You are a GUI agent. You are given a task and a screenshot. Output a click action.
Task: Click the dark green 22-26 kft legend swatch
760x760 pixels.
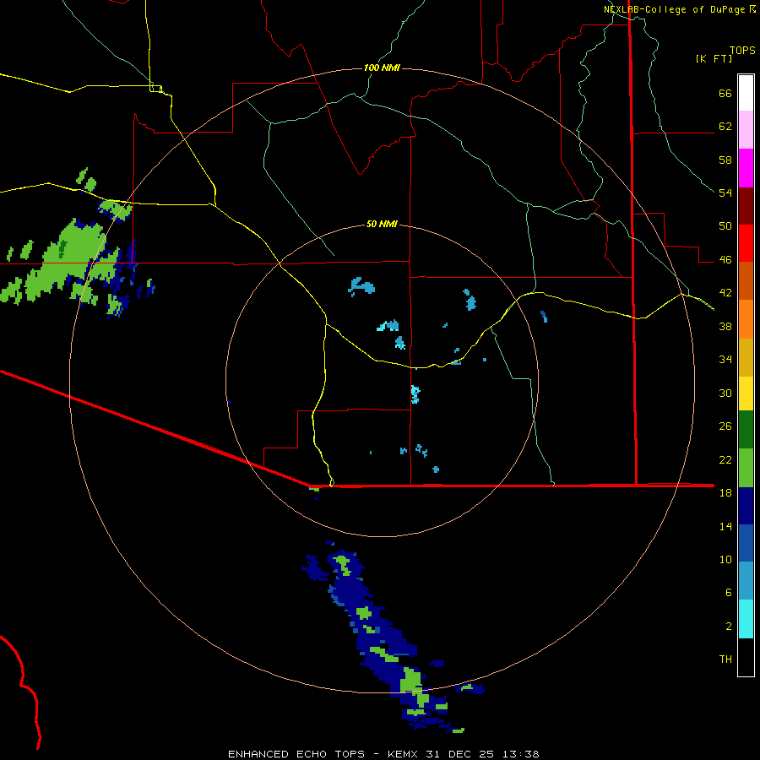point(746,430)
